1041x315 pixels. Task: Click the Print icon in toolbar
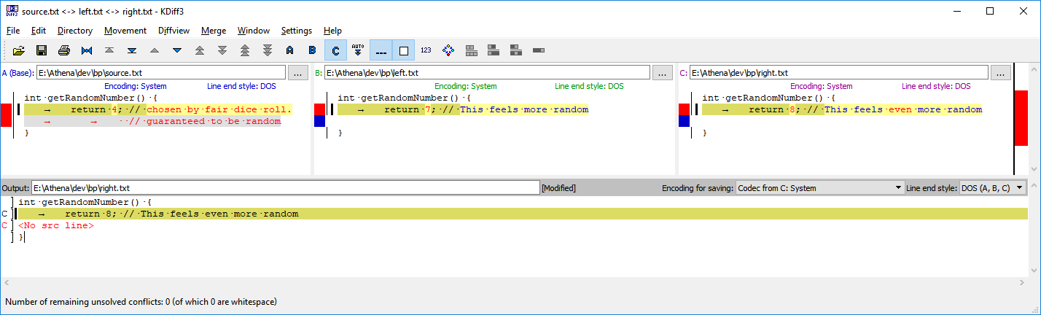64,50
